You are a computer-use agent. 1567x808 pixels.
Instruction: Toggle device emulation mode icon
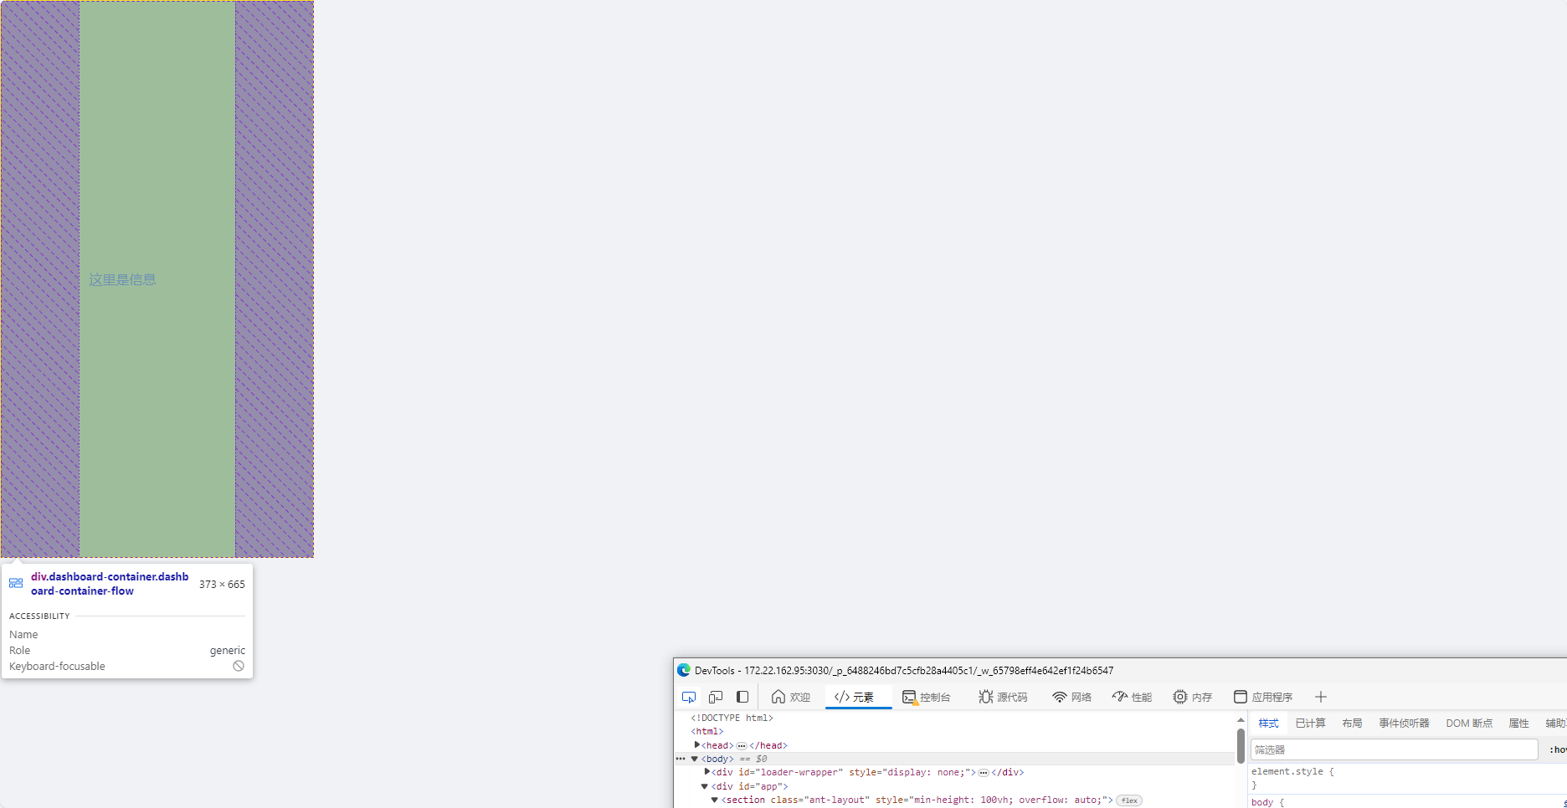tap(716, 697)
